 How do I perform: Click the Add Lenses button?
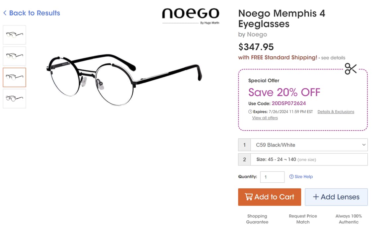pos(336,197)
